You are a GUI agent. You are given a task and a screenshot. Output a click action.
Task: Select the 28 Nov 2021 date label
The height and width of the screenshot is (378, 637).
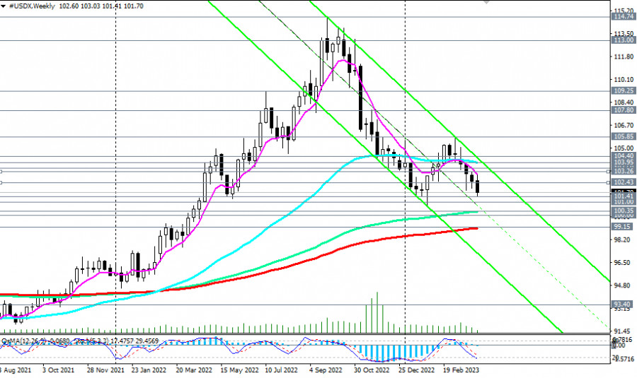pos(107,370)
